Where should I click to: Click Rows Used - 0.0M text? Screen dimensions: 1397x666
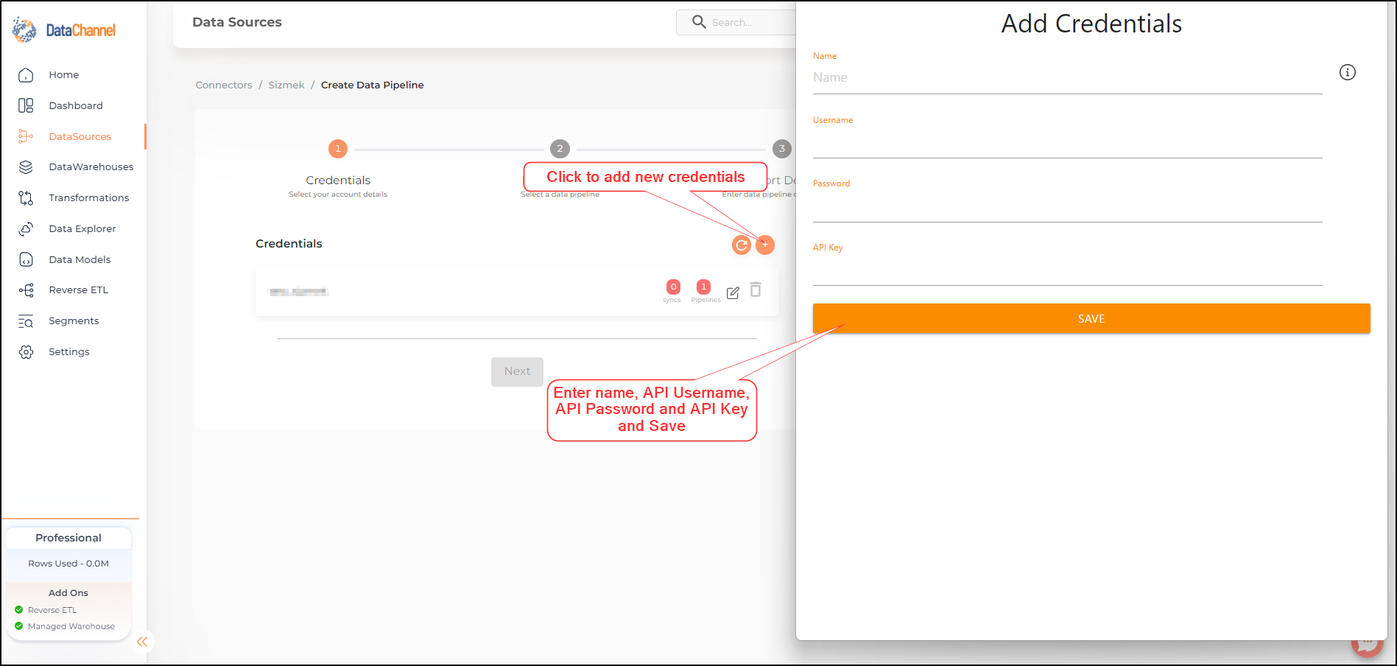68,564
